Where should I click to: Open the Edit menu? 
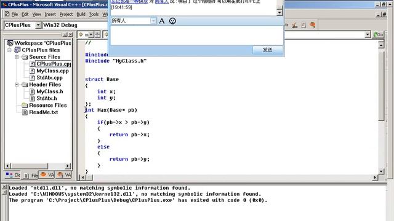point(25,14)
